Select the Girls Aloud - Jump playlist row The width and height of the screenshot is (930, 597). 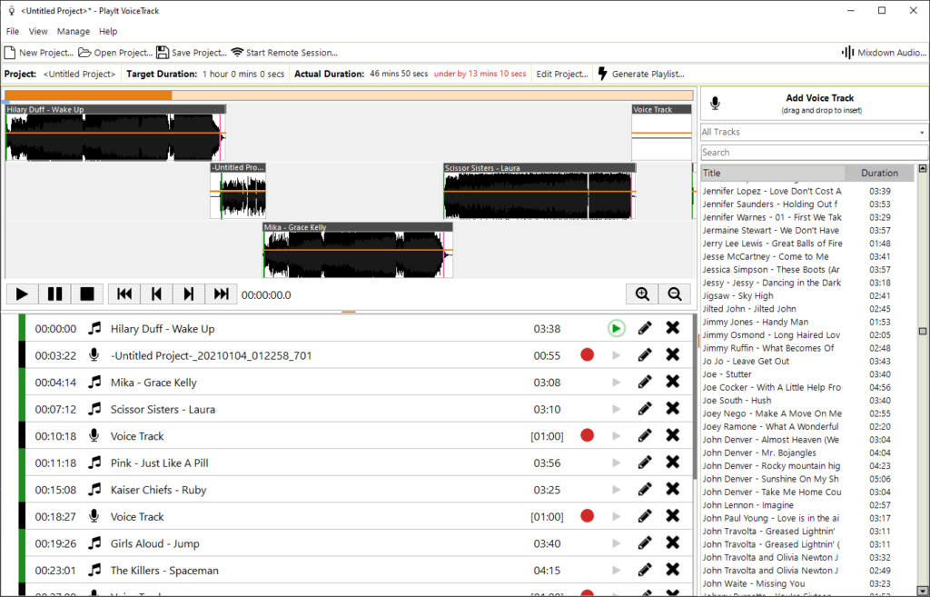pyautogui.click(x=356, y=543)
